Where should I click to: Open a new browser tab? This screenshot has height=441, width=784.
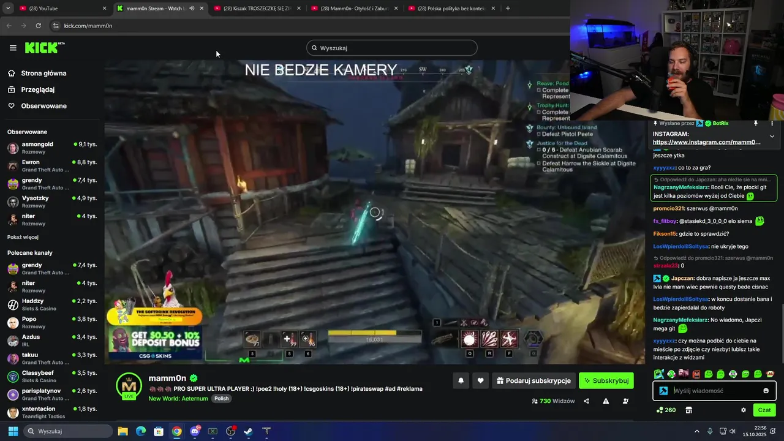(x=508, y=9)
